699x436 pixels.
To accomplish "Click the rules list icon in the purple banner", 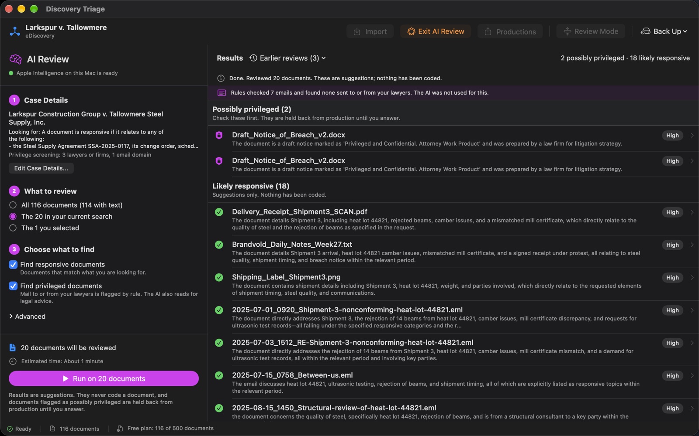I will tap(222, 93).
